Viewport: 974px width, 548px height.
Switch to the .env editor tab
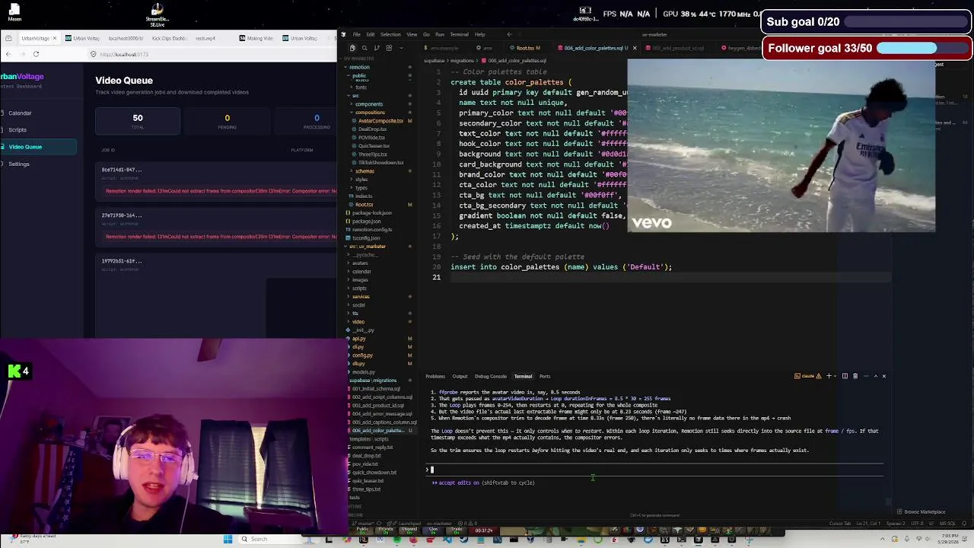[485, 48]
